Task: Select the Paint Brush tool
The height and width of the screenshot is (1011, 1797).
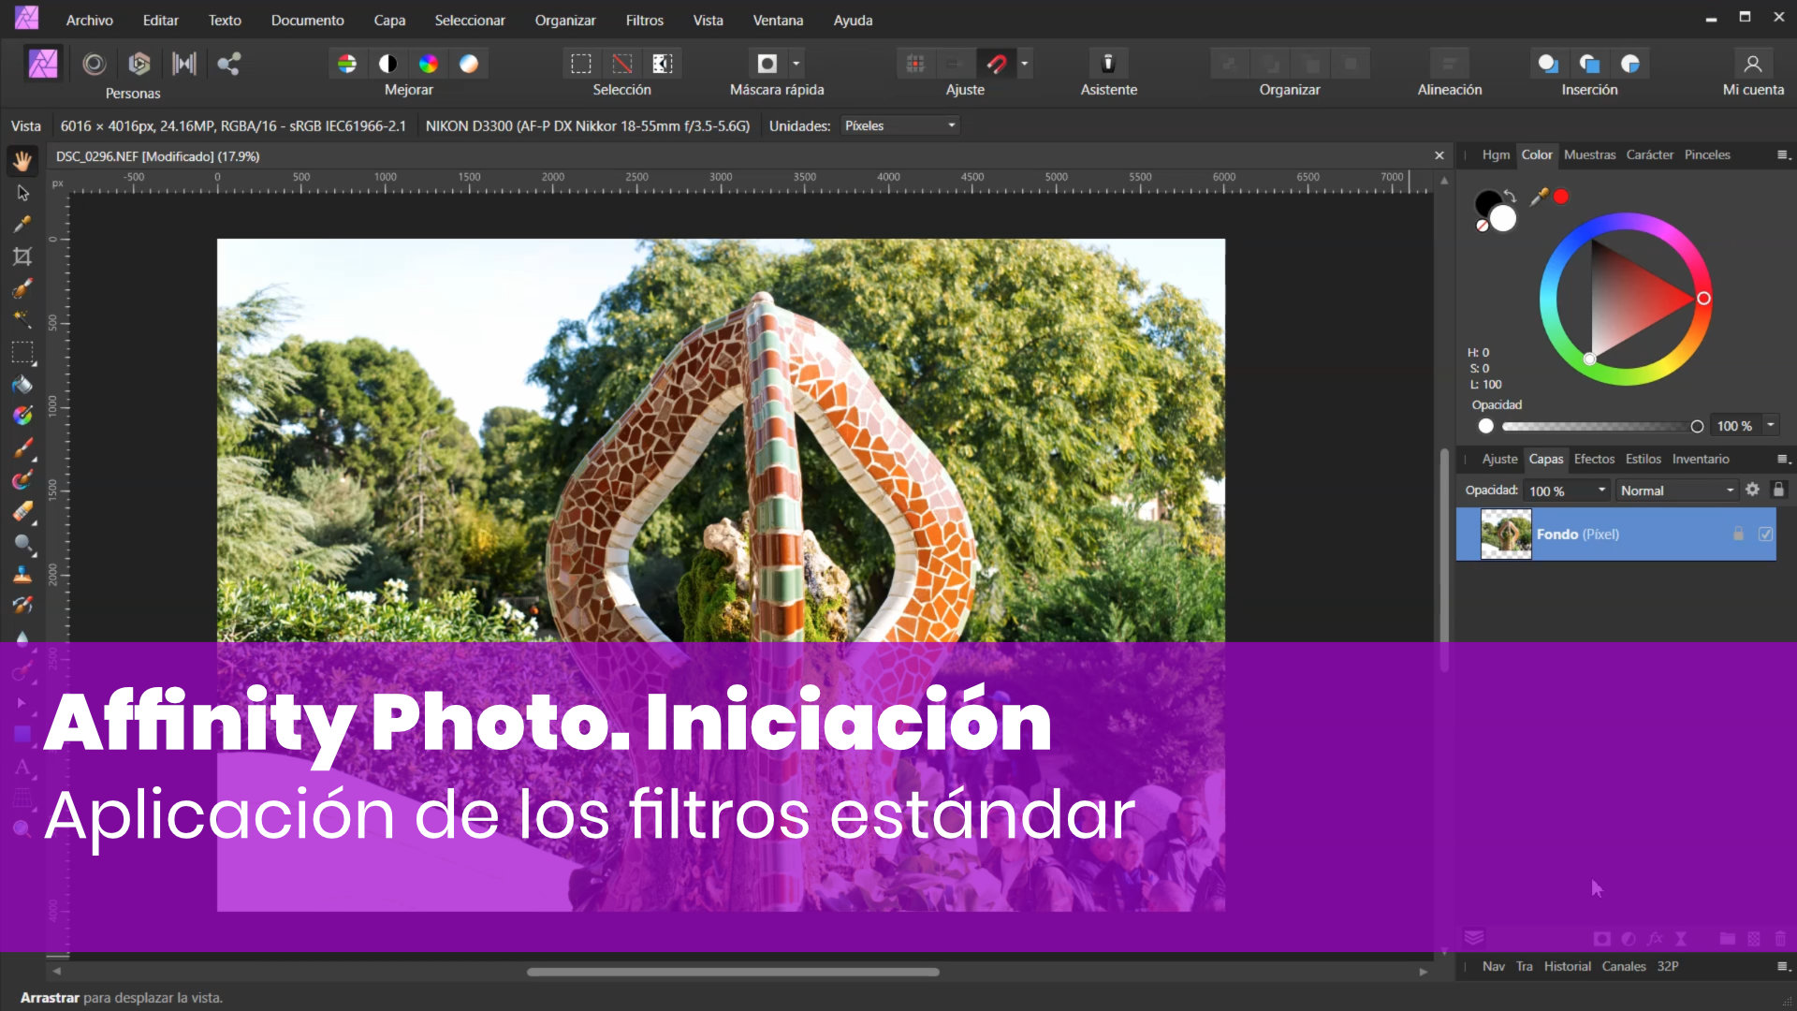Action: click(22, 448)
